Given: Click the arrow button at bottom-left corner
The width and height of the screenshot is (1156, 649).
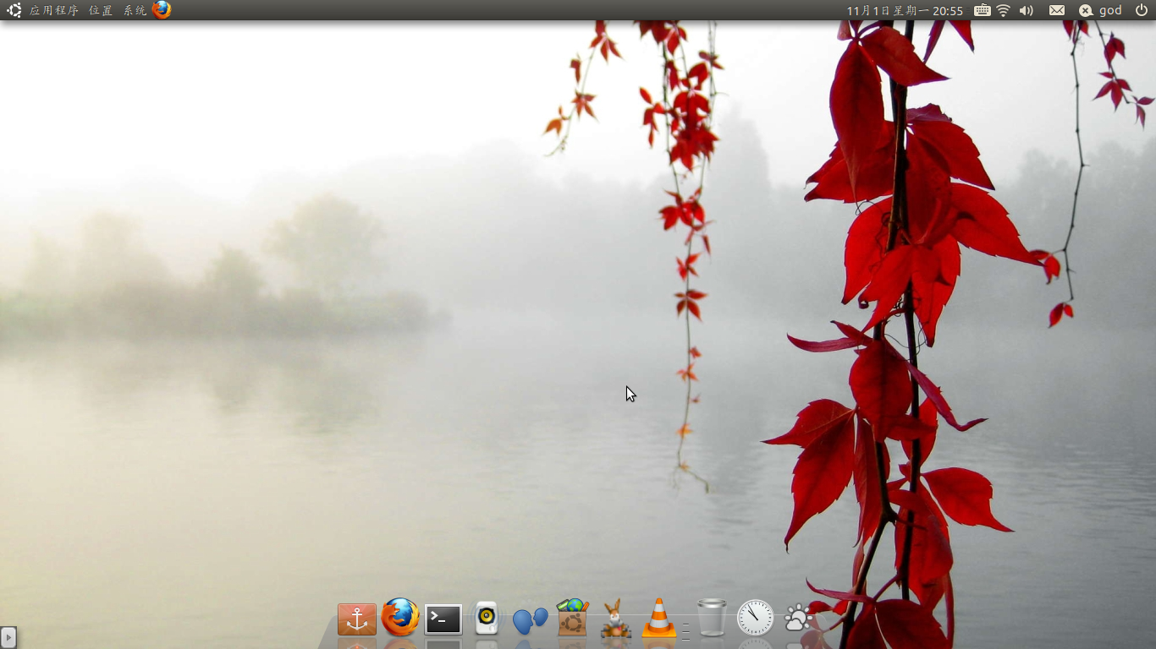Looking at the screenshot, I should pos(8,637).
